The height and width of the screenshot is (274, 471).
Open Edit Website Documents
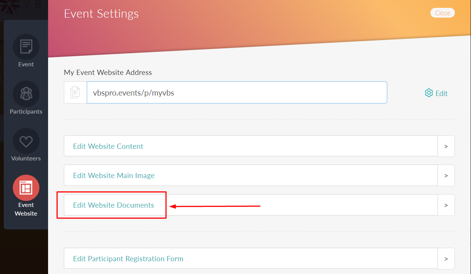[251, 205]
